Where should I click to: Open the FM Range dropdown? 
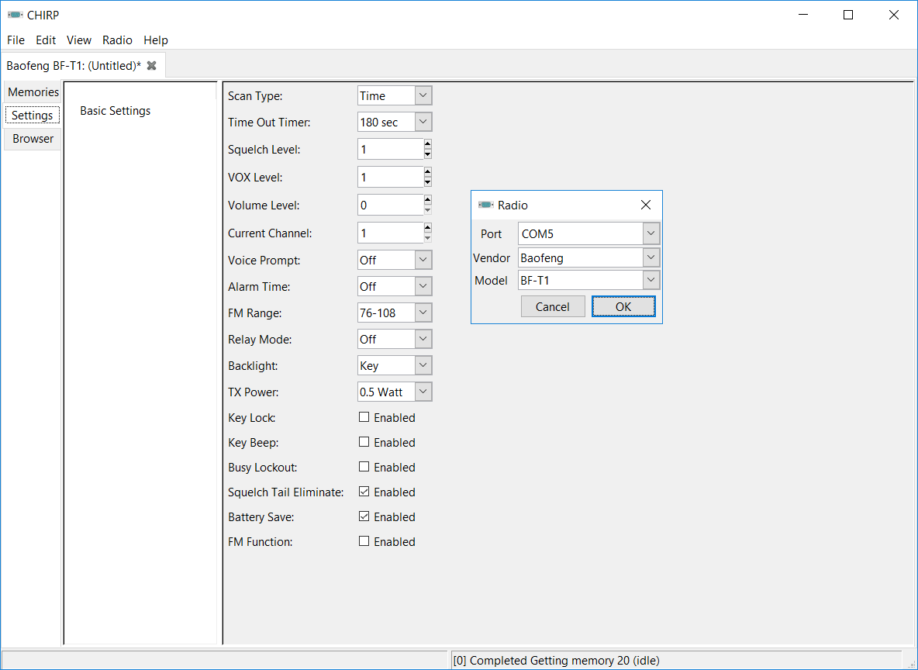tap(423, 313)
